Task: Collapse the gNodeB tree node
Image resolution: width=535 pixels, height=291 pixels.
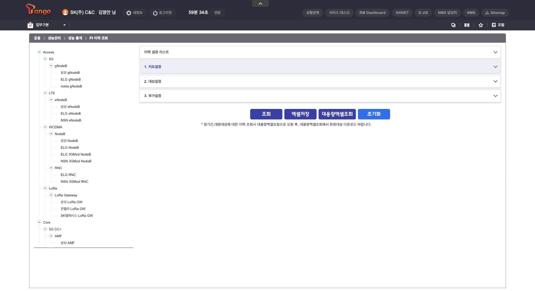Action: click(x=51, y=66)
